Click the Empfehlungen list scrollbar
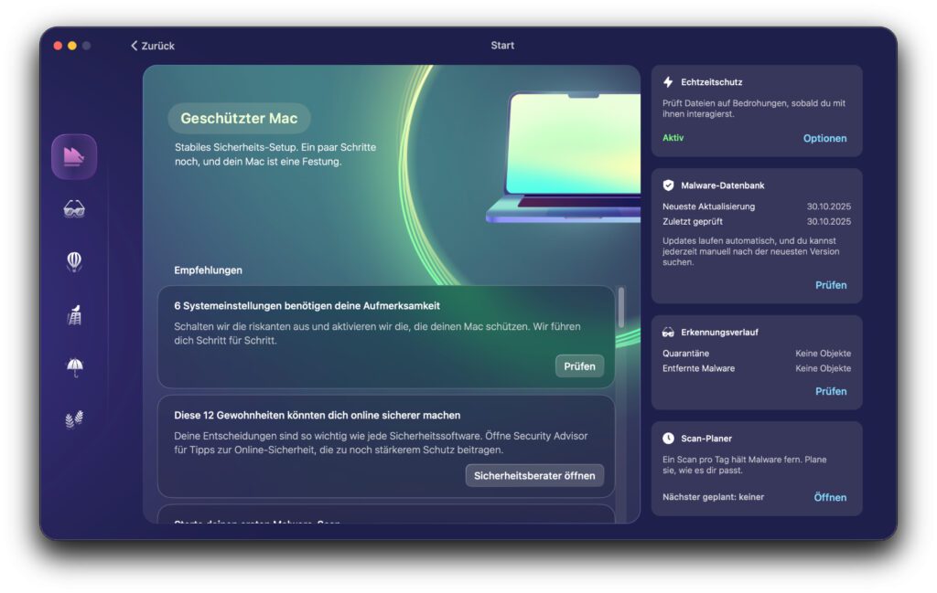Screen dimensions: 937x593 click(622, 308)
